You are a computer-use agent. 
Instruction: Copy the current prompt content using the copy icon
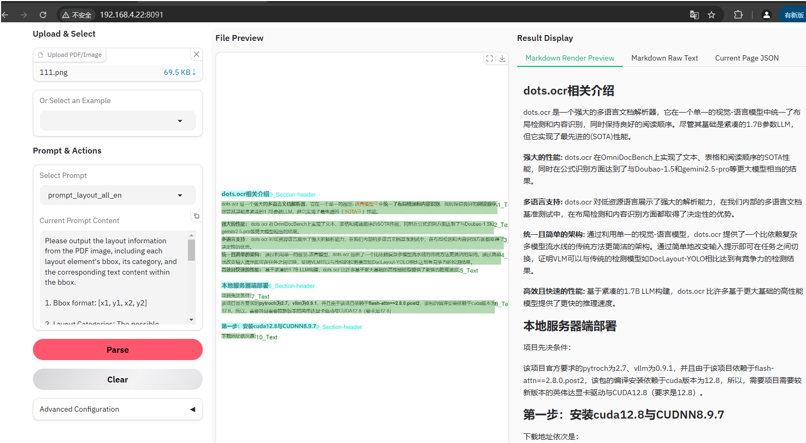[196, 215]
